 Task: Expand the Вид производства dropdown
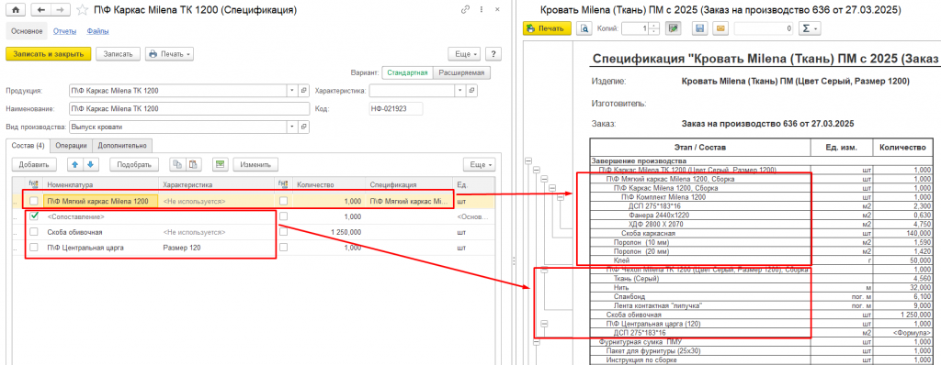(291, 127)
